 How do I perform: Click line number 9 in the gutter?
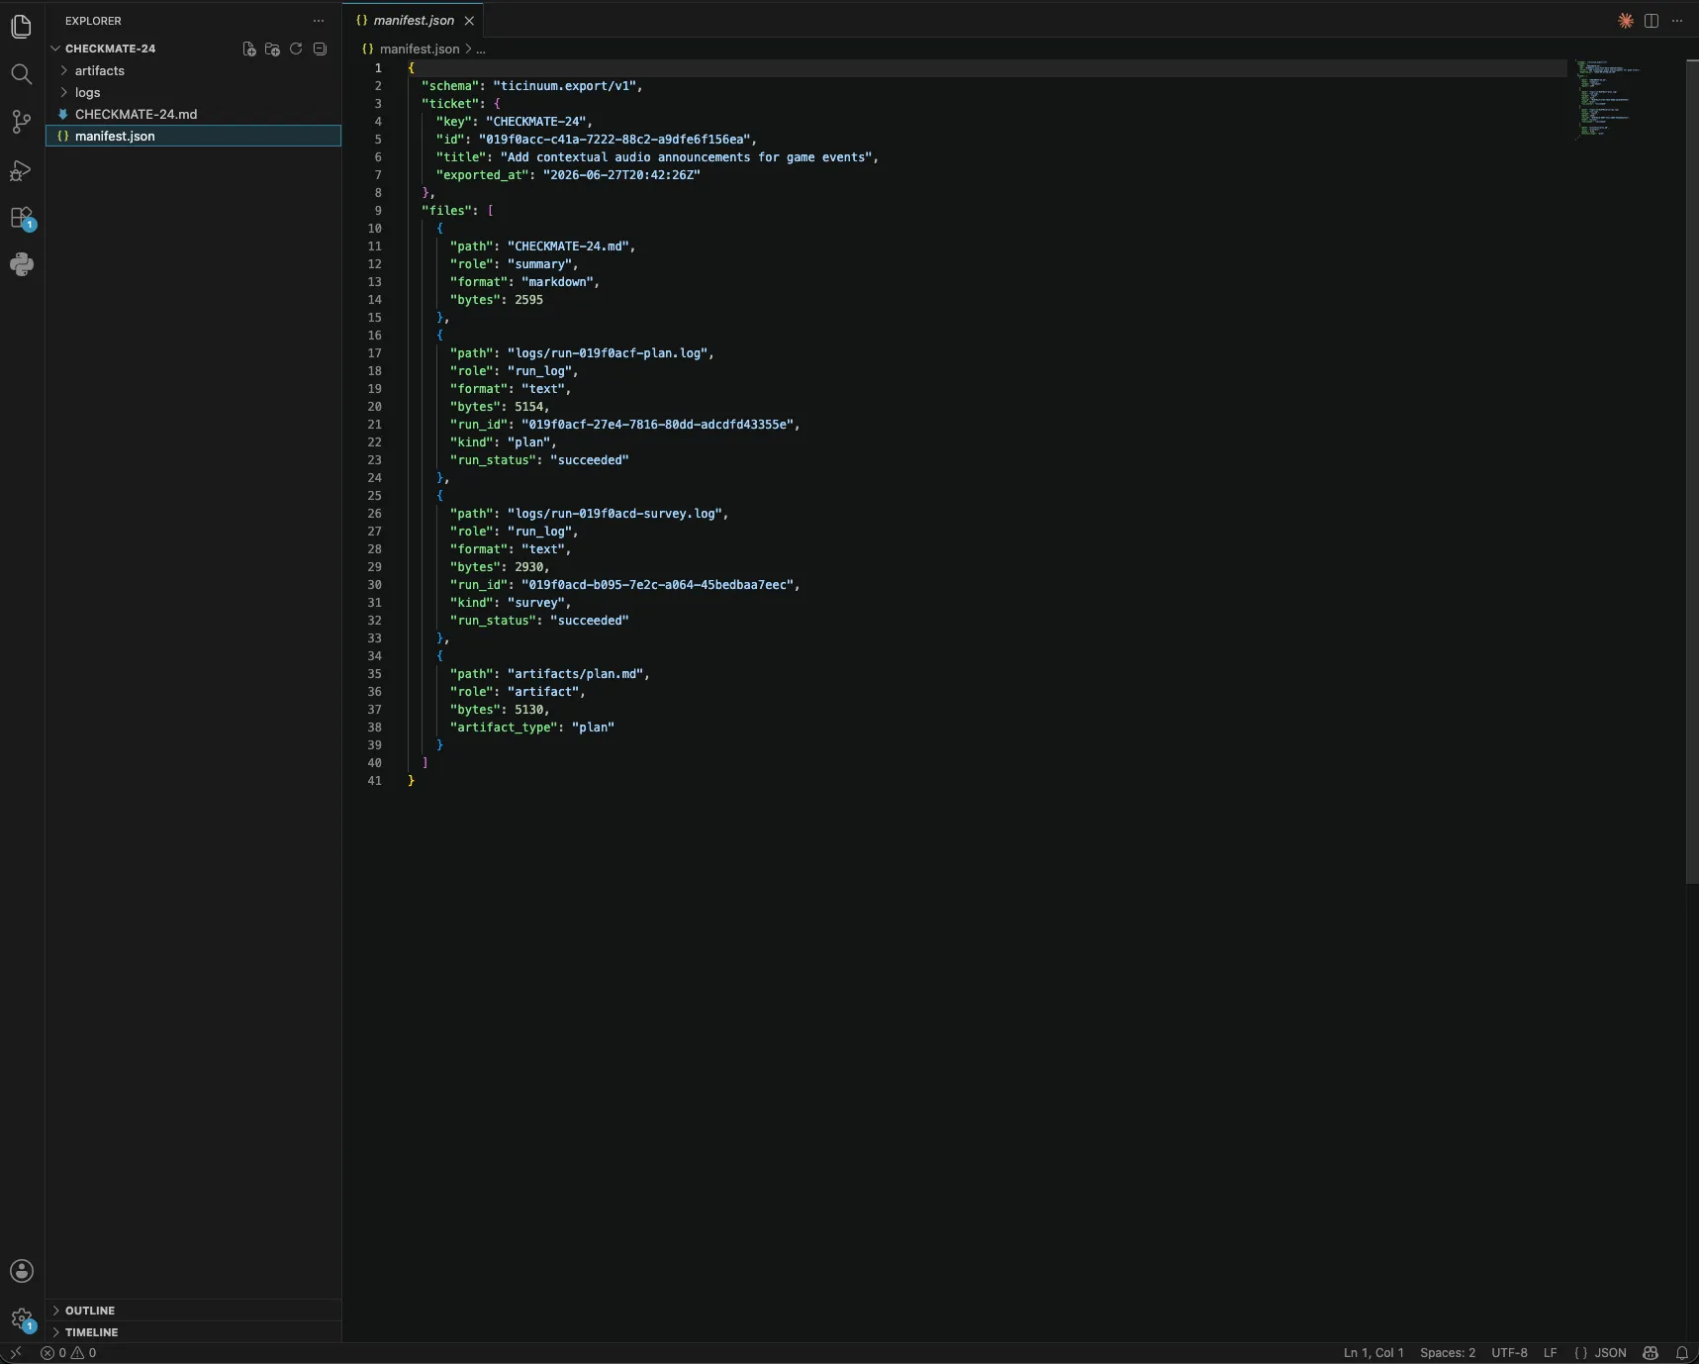click(x=378, y=211)
